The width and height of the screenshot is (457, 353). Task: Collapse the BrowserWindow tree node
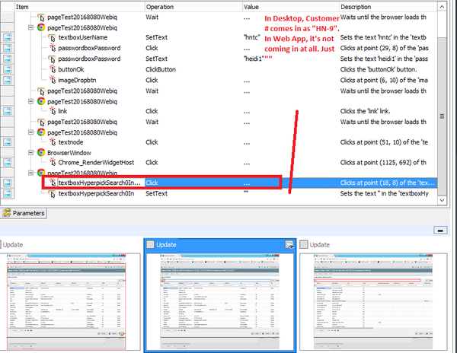pyautogui.click(x=30, y=151)
